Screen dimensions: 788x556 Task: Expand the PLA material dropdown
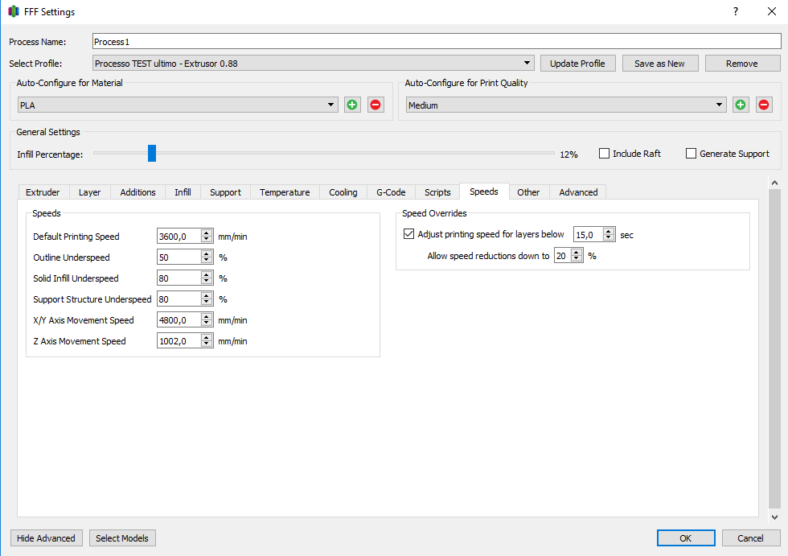click(178, 105)
